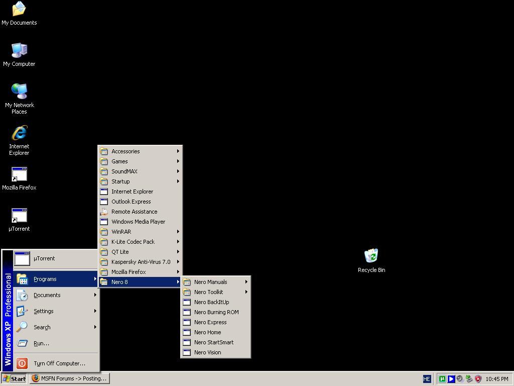The width and height of the screenshot is (514, 386).
Task: Launch Nero StartSmart
Action: pyautogui.click(x=216, y=342)
